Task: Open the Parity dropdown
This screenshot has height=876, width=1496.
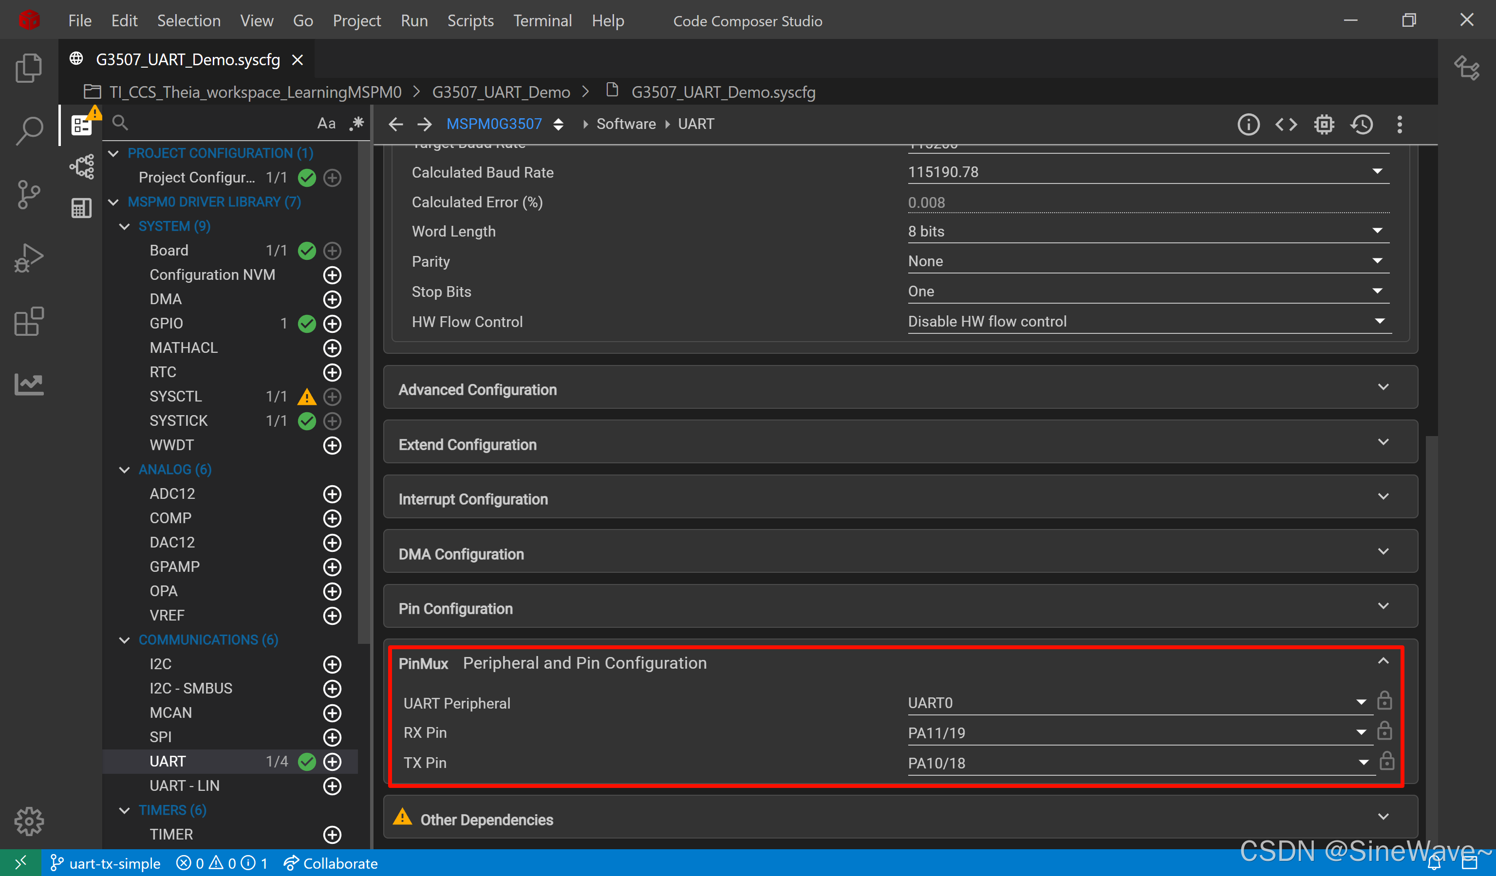Action: tap(1148, 261)
